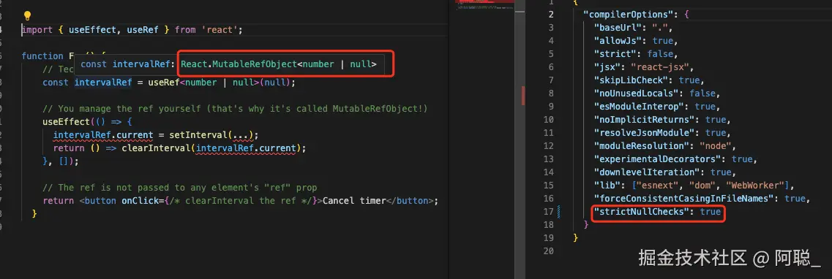
Task: Click line number 10 in the JSON gutter
Action: [549, 120]
